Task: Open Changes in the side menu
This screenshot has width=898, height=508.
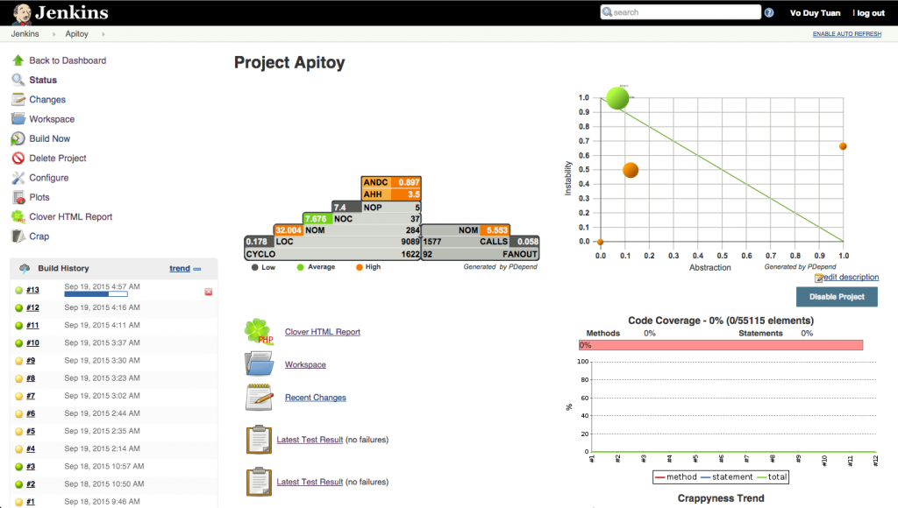Action: (x=47, y=100)
